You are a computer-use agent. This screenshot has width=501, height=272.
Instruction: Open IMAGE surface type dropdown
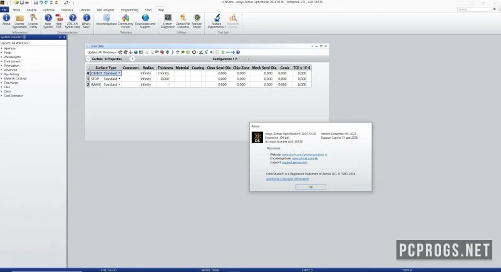click(120, 84)
